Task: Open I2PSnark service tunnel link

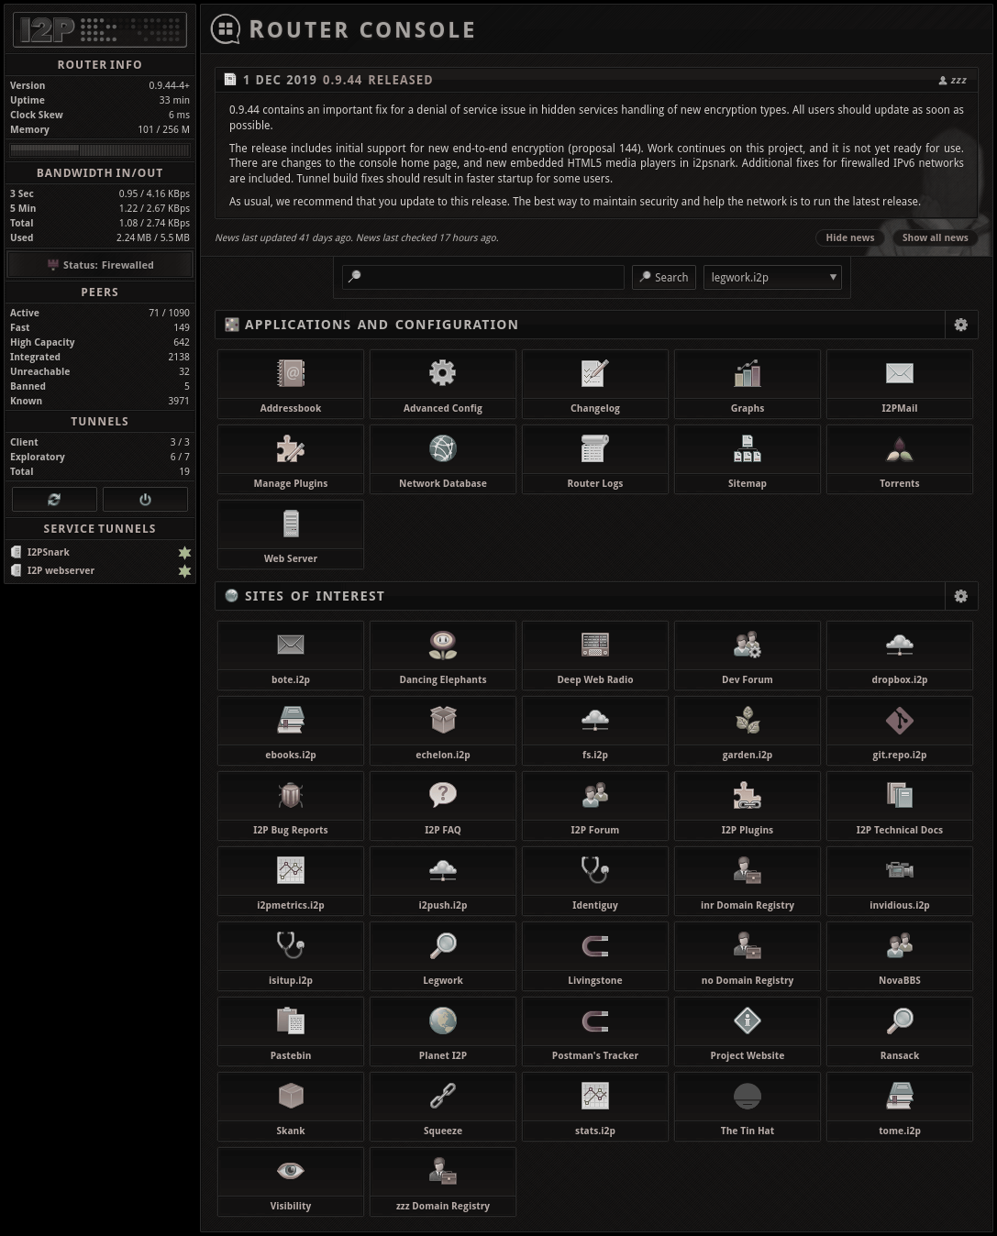Action: coord(49,552)
